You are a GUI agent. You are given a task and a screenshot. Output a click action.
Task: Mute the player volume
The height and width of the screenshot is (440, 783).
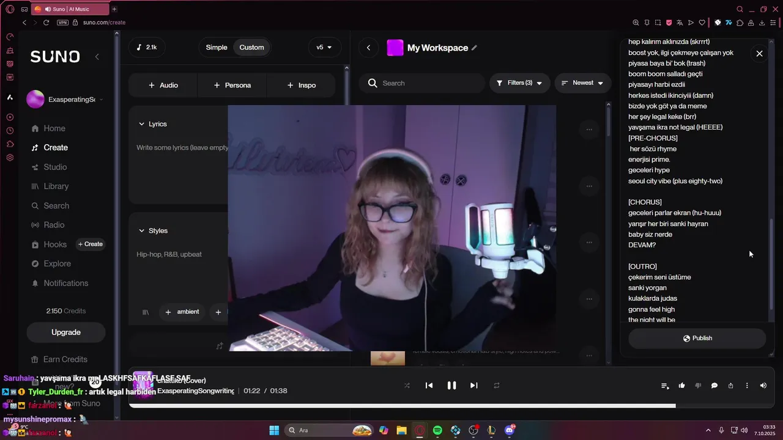pyautogui.click(x=763, y=386)
